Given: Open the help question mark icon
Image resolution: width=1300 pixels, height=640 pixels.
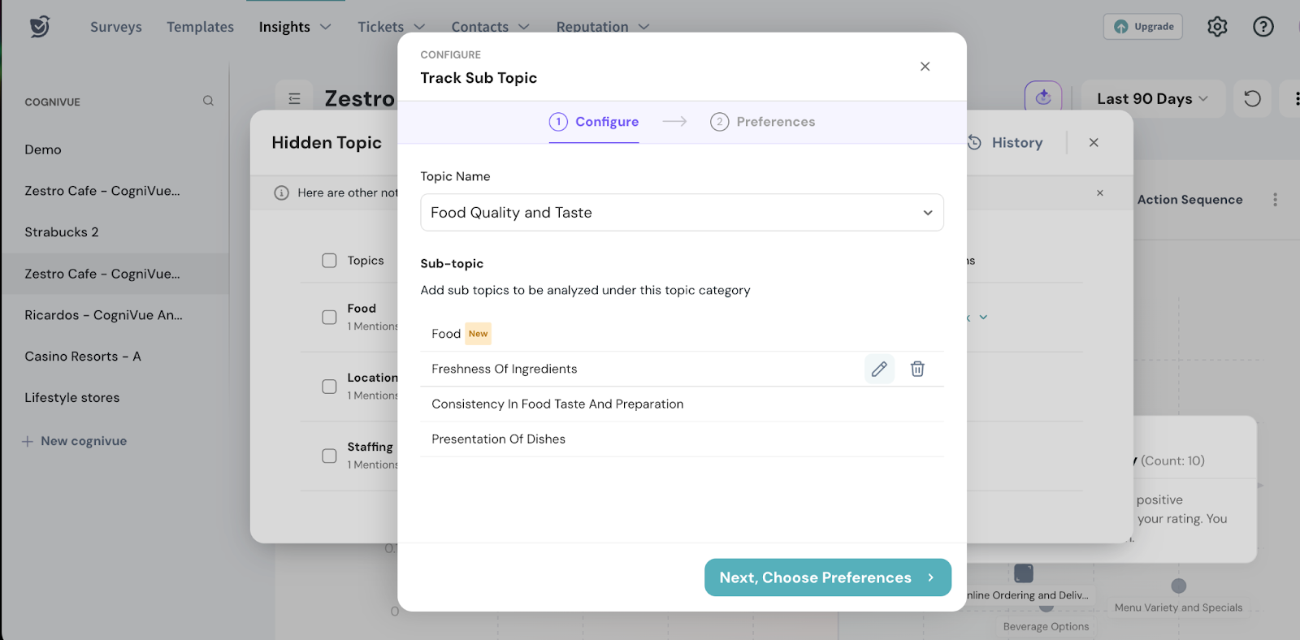Looking at the screenshot, I should click(1263, 27).
